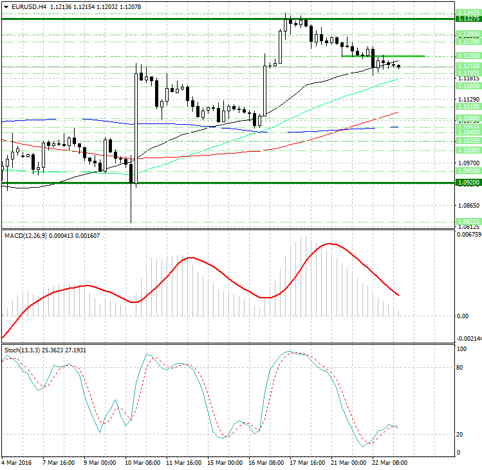Click the 1.09700 price axis value
Screen dimensions: 482x470
pyautogui.click(x=468, y=163)
